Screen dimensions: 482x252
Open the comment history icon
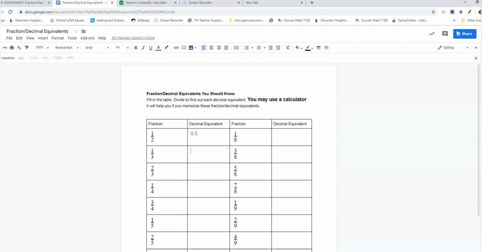[445, 34]
